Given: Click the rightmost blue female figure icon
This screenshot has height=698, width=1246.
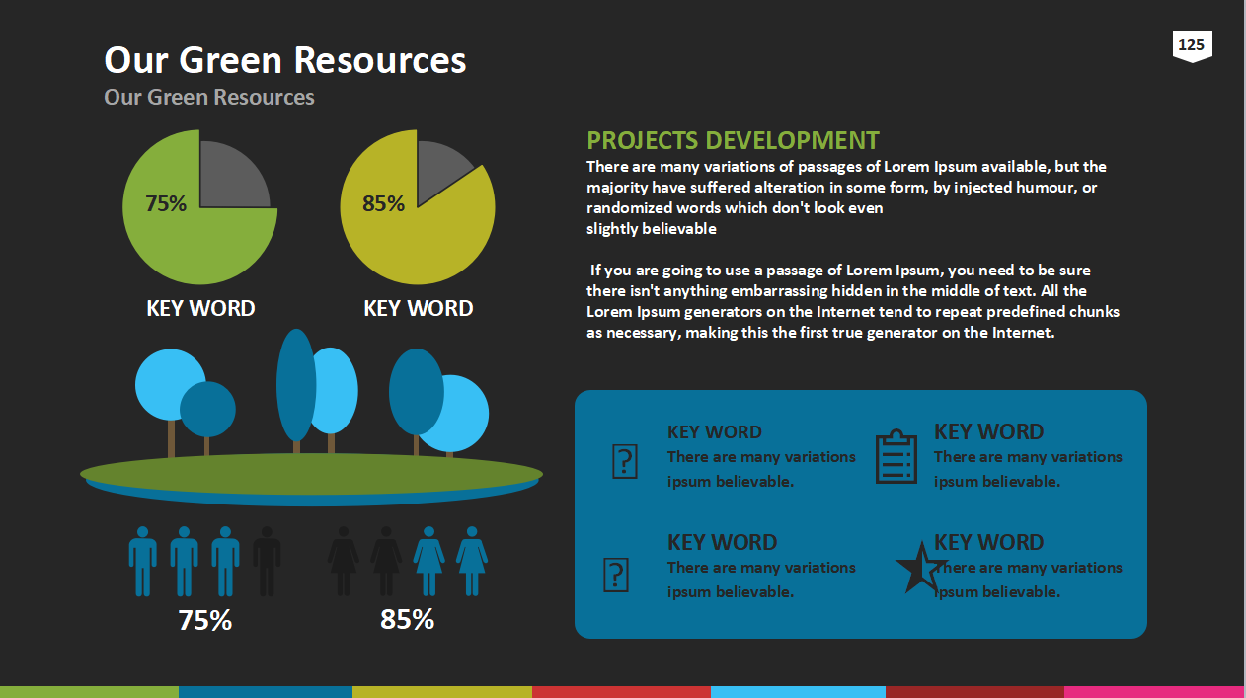Looking at the screenshot, I should click(x=472, y=561).
